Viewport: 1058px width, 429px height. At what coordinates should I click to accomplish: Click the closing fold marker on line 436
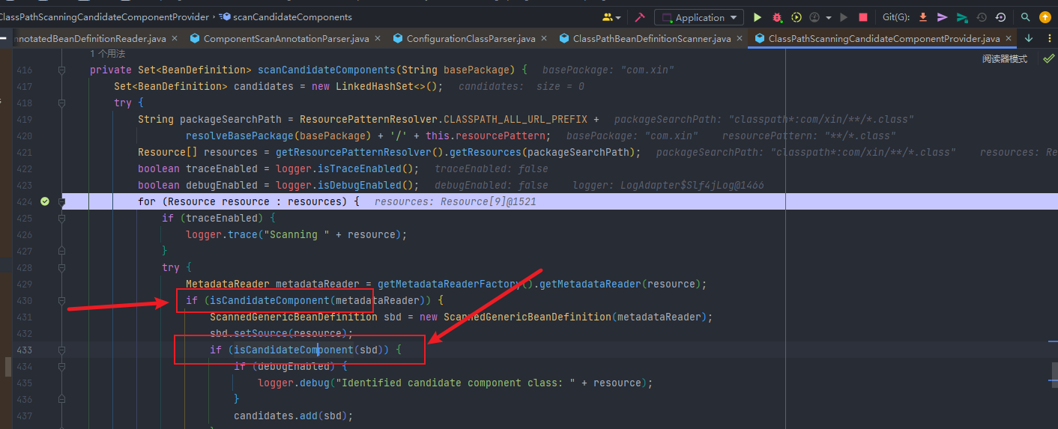pos(63,399)
